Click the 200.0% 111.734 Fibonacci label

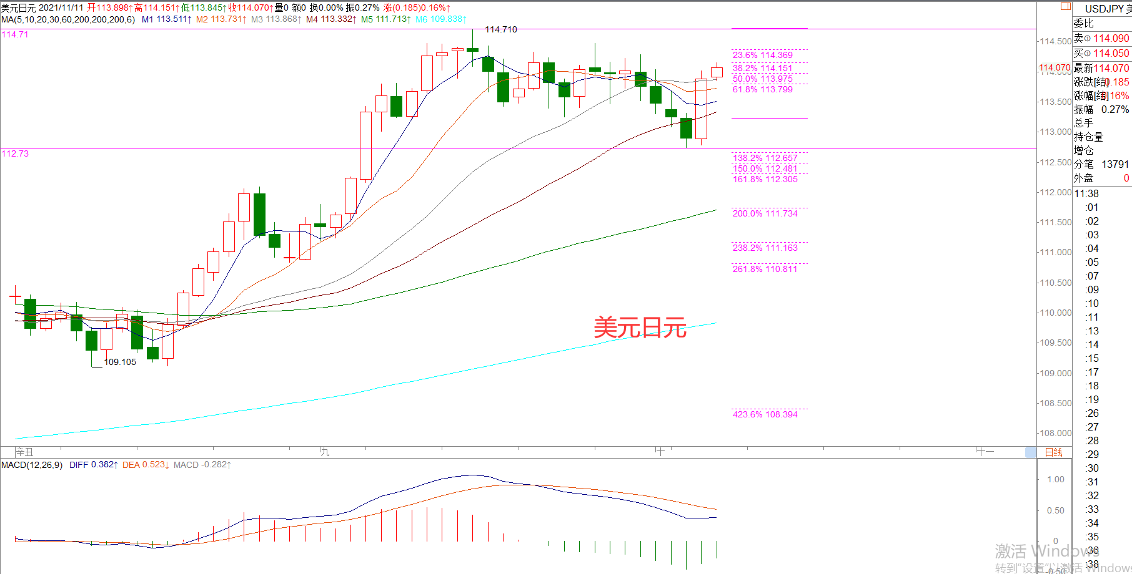click(765, 213)
